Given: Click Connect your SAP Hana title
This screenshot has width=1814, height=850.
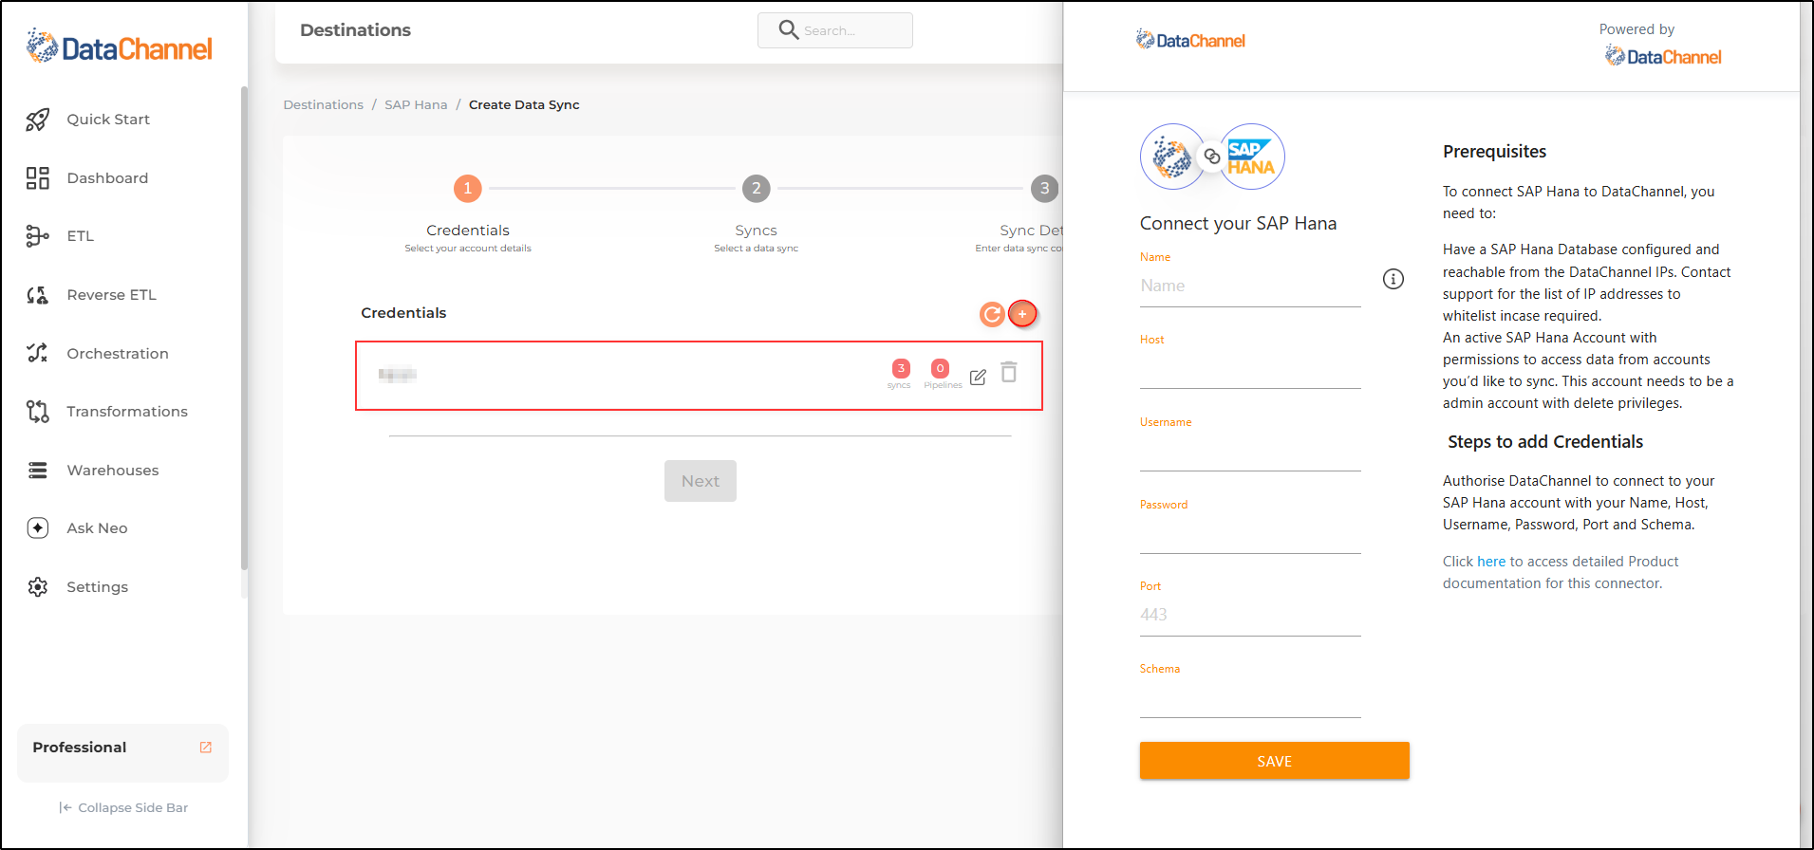Looking at the screenshot, I should (x=1238, y=224).
